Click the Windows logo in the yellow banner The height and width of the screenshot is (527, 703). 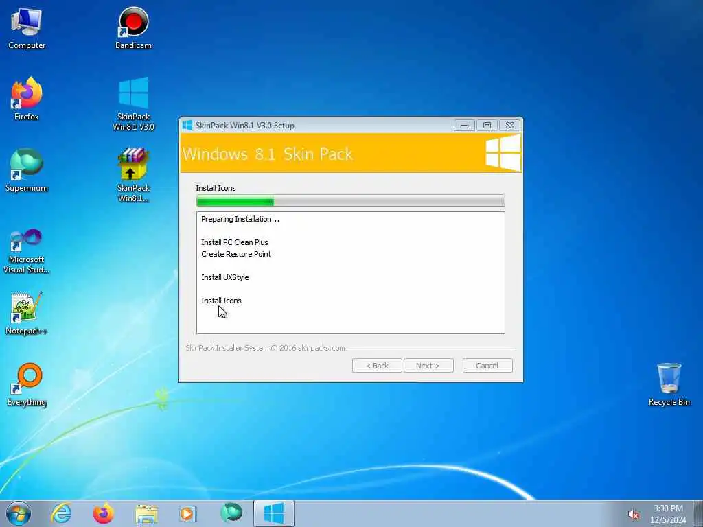pyautogui.click(x=503, y=153)
